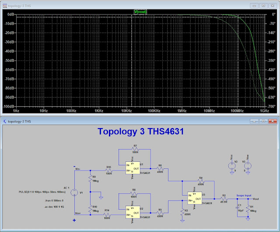This screenshot has width=280, height=232.
Task: Click capacitor C1 16pF symbol
Action: point(237,207)
